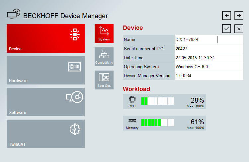Click the Memory usage bar

[157, 123]
